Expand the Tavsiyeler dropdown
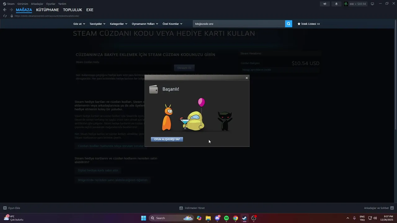Viewport: 397px width, 223px height. [x=97, y=24]
